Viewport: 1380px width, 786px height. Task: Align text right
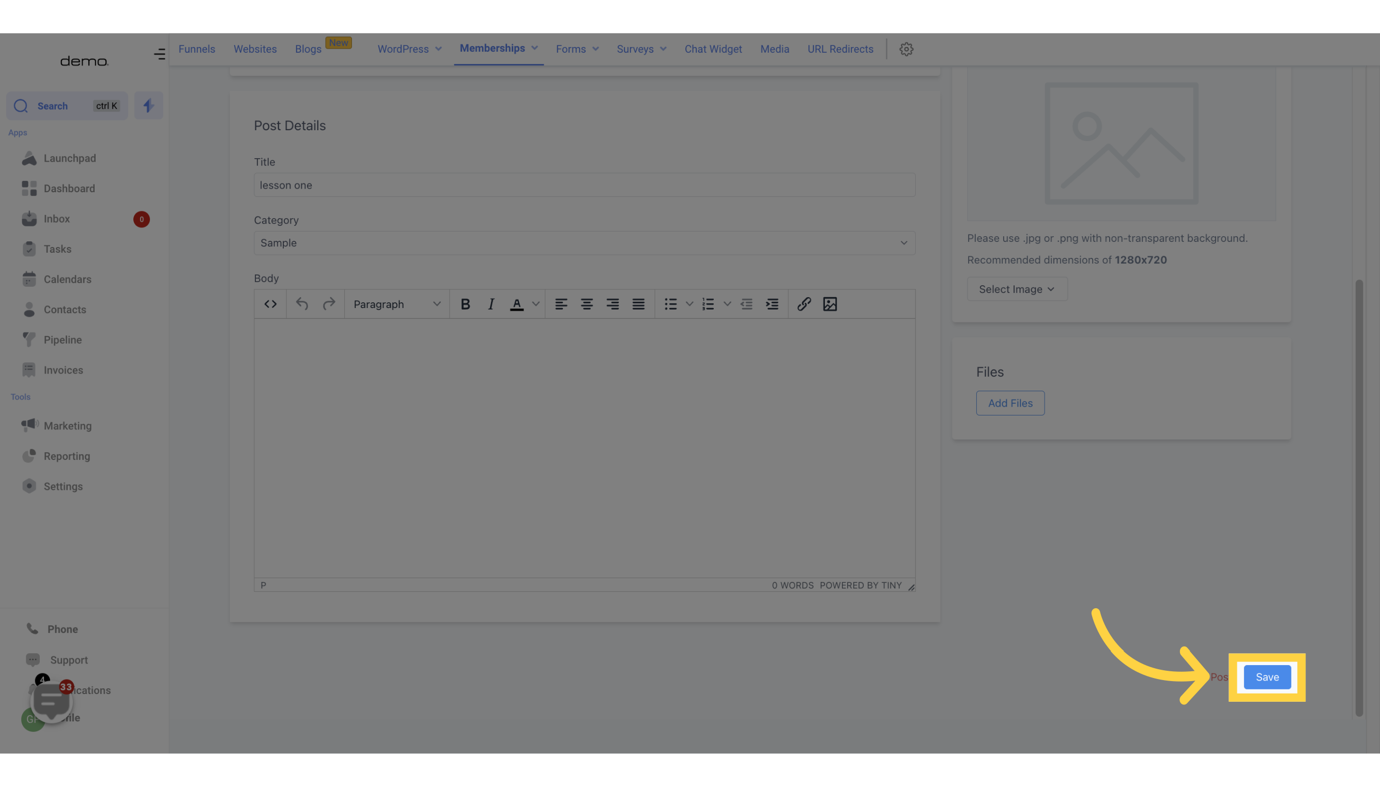coord(613,304)
